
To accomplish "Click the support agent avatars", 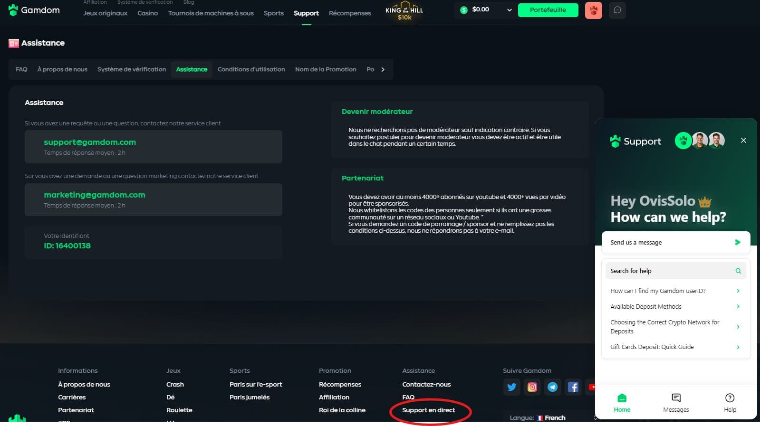I will (700, 141).
